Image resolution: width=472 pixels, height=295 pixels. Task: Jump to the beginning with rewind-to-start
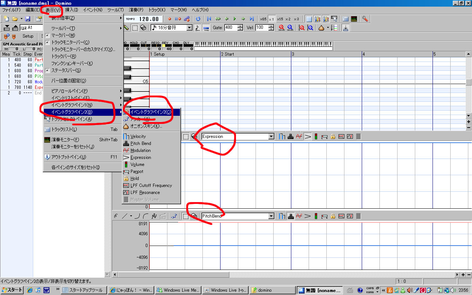point(209,19)
